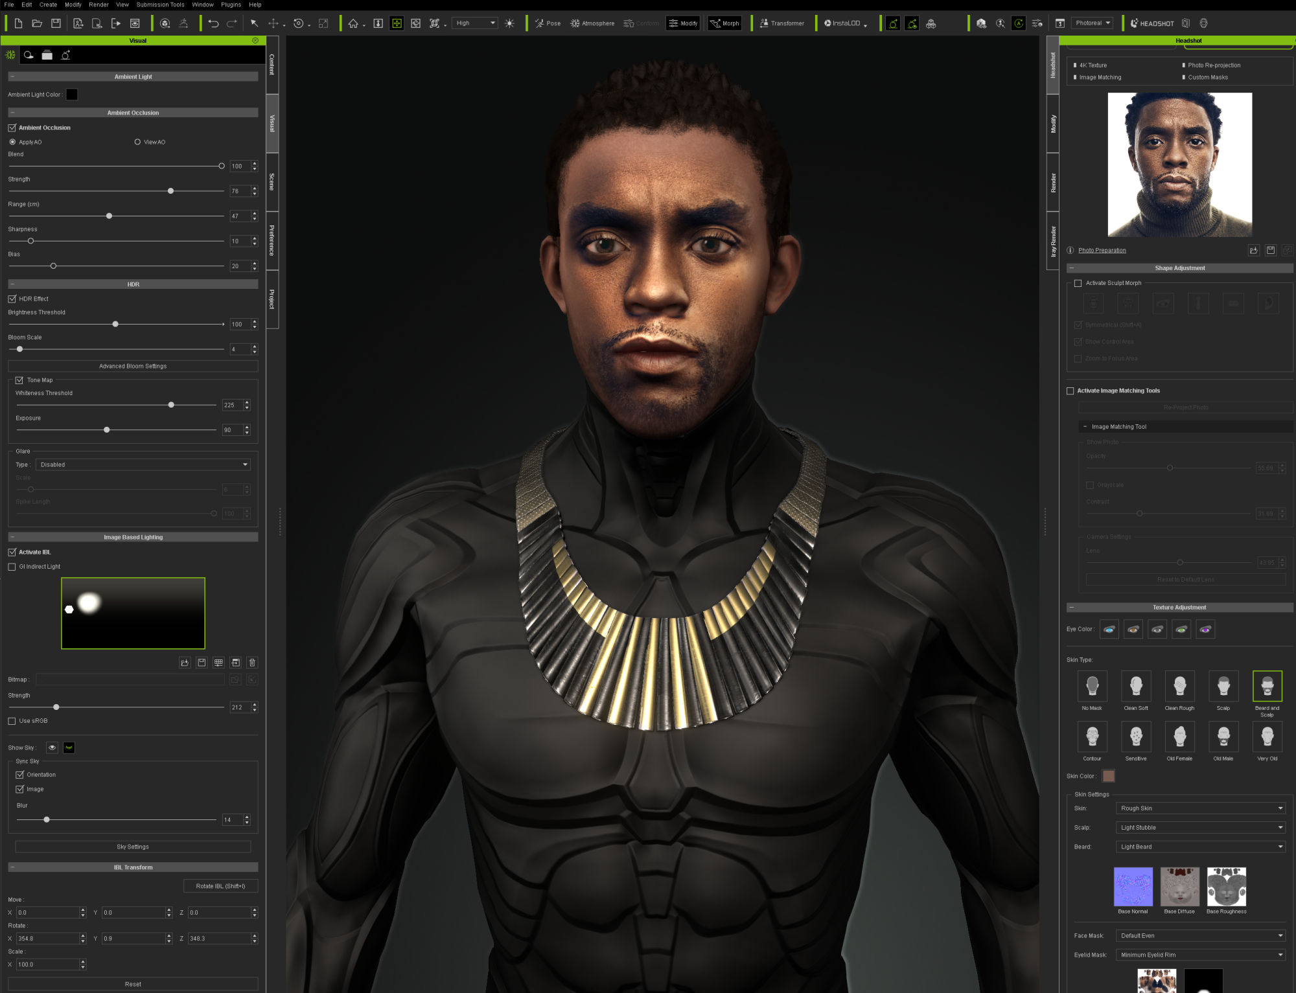The height and width of the screenshot is (993, 1296).
Task: Open project folder icon
Action: [37, 23]
